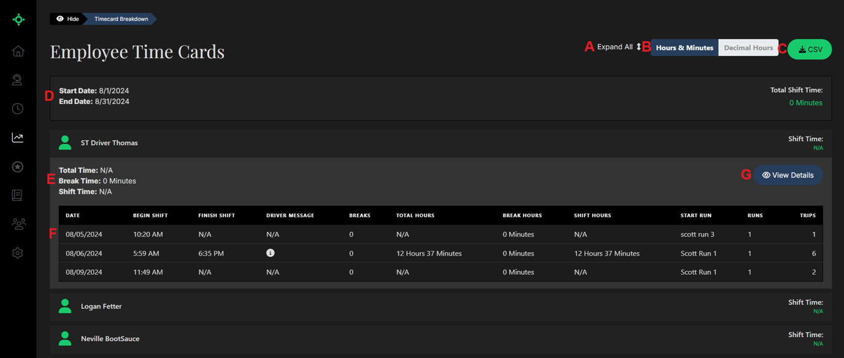
Task: Open the document log icon in sidebar
Action: [18, 196]
